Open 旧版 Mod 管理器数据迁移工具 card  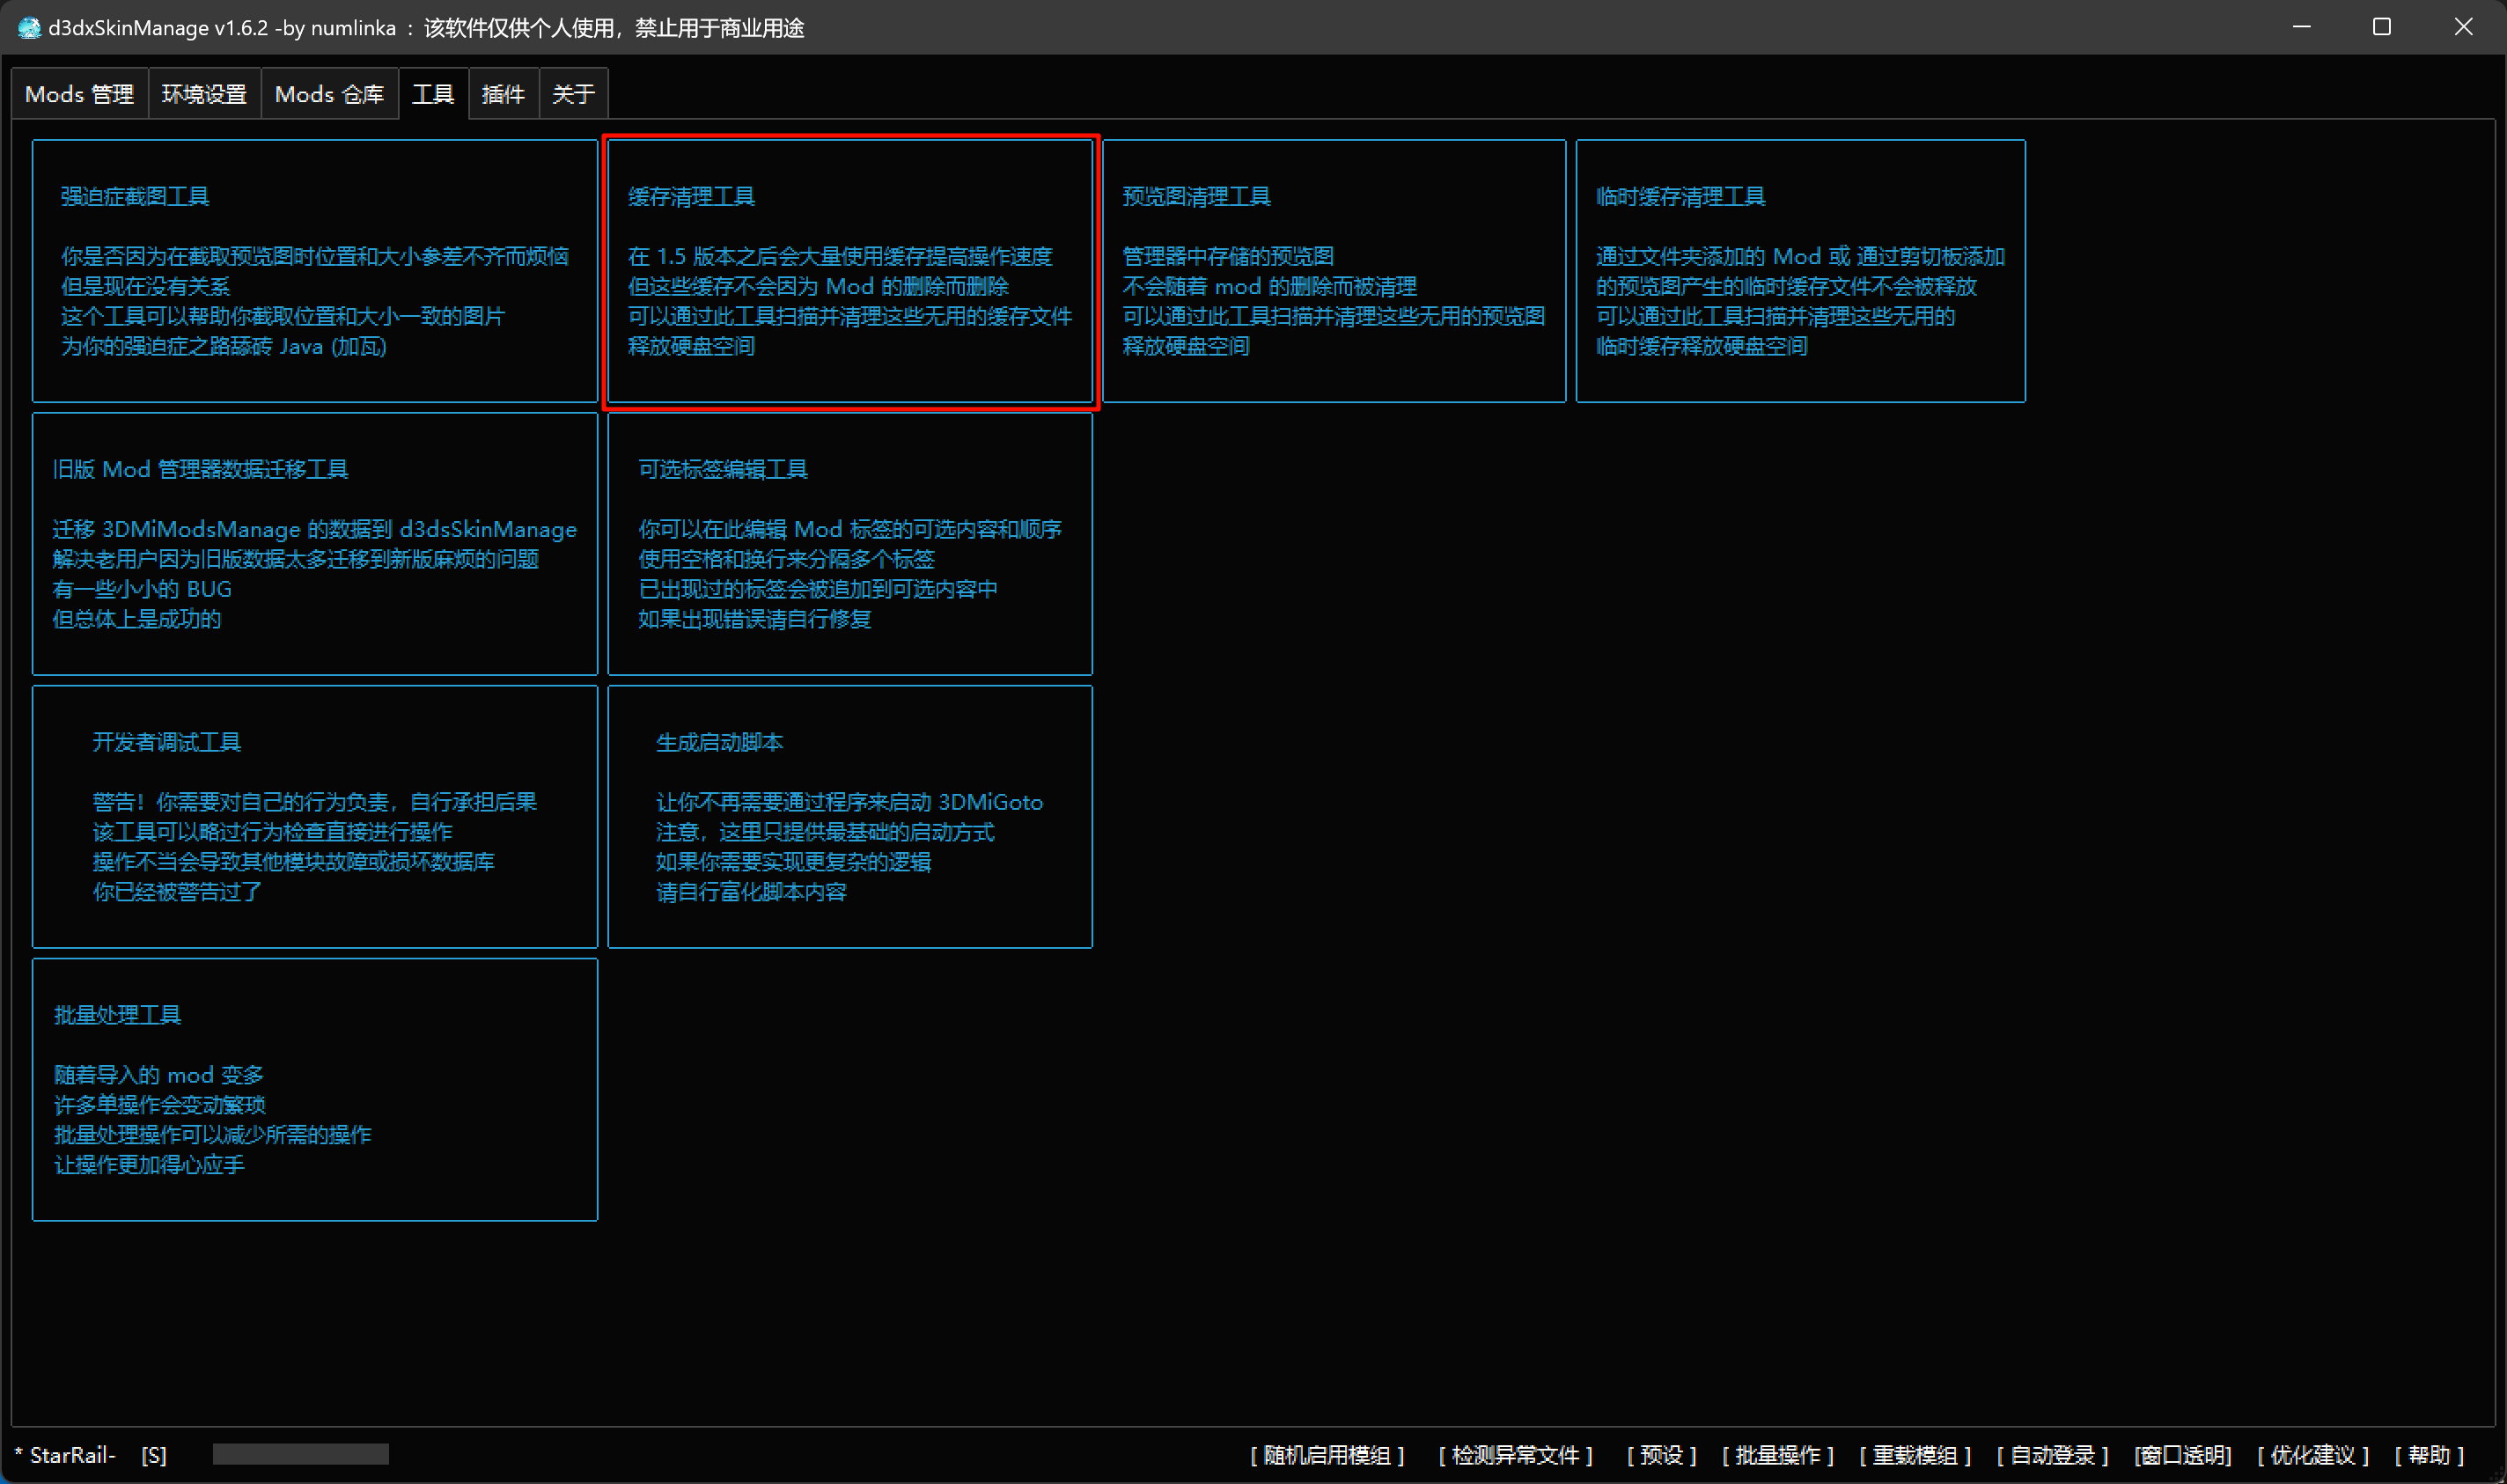[x=315, y=544]
